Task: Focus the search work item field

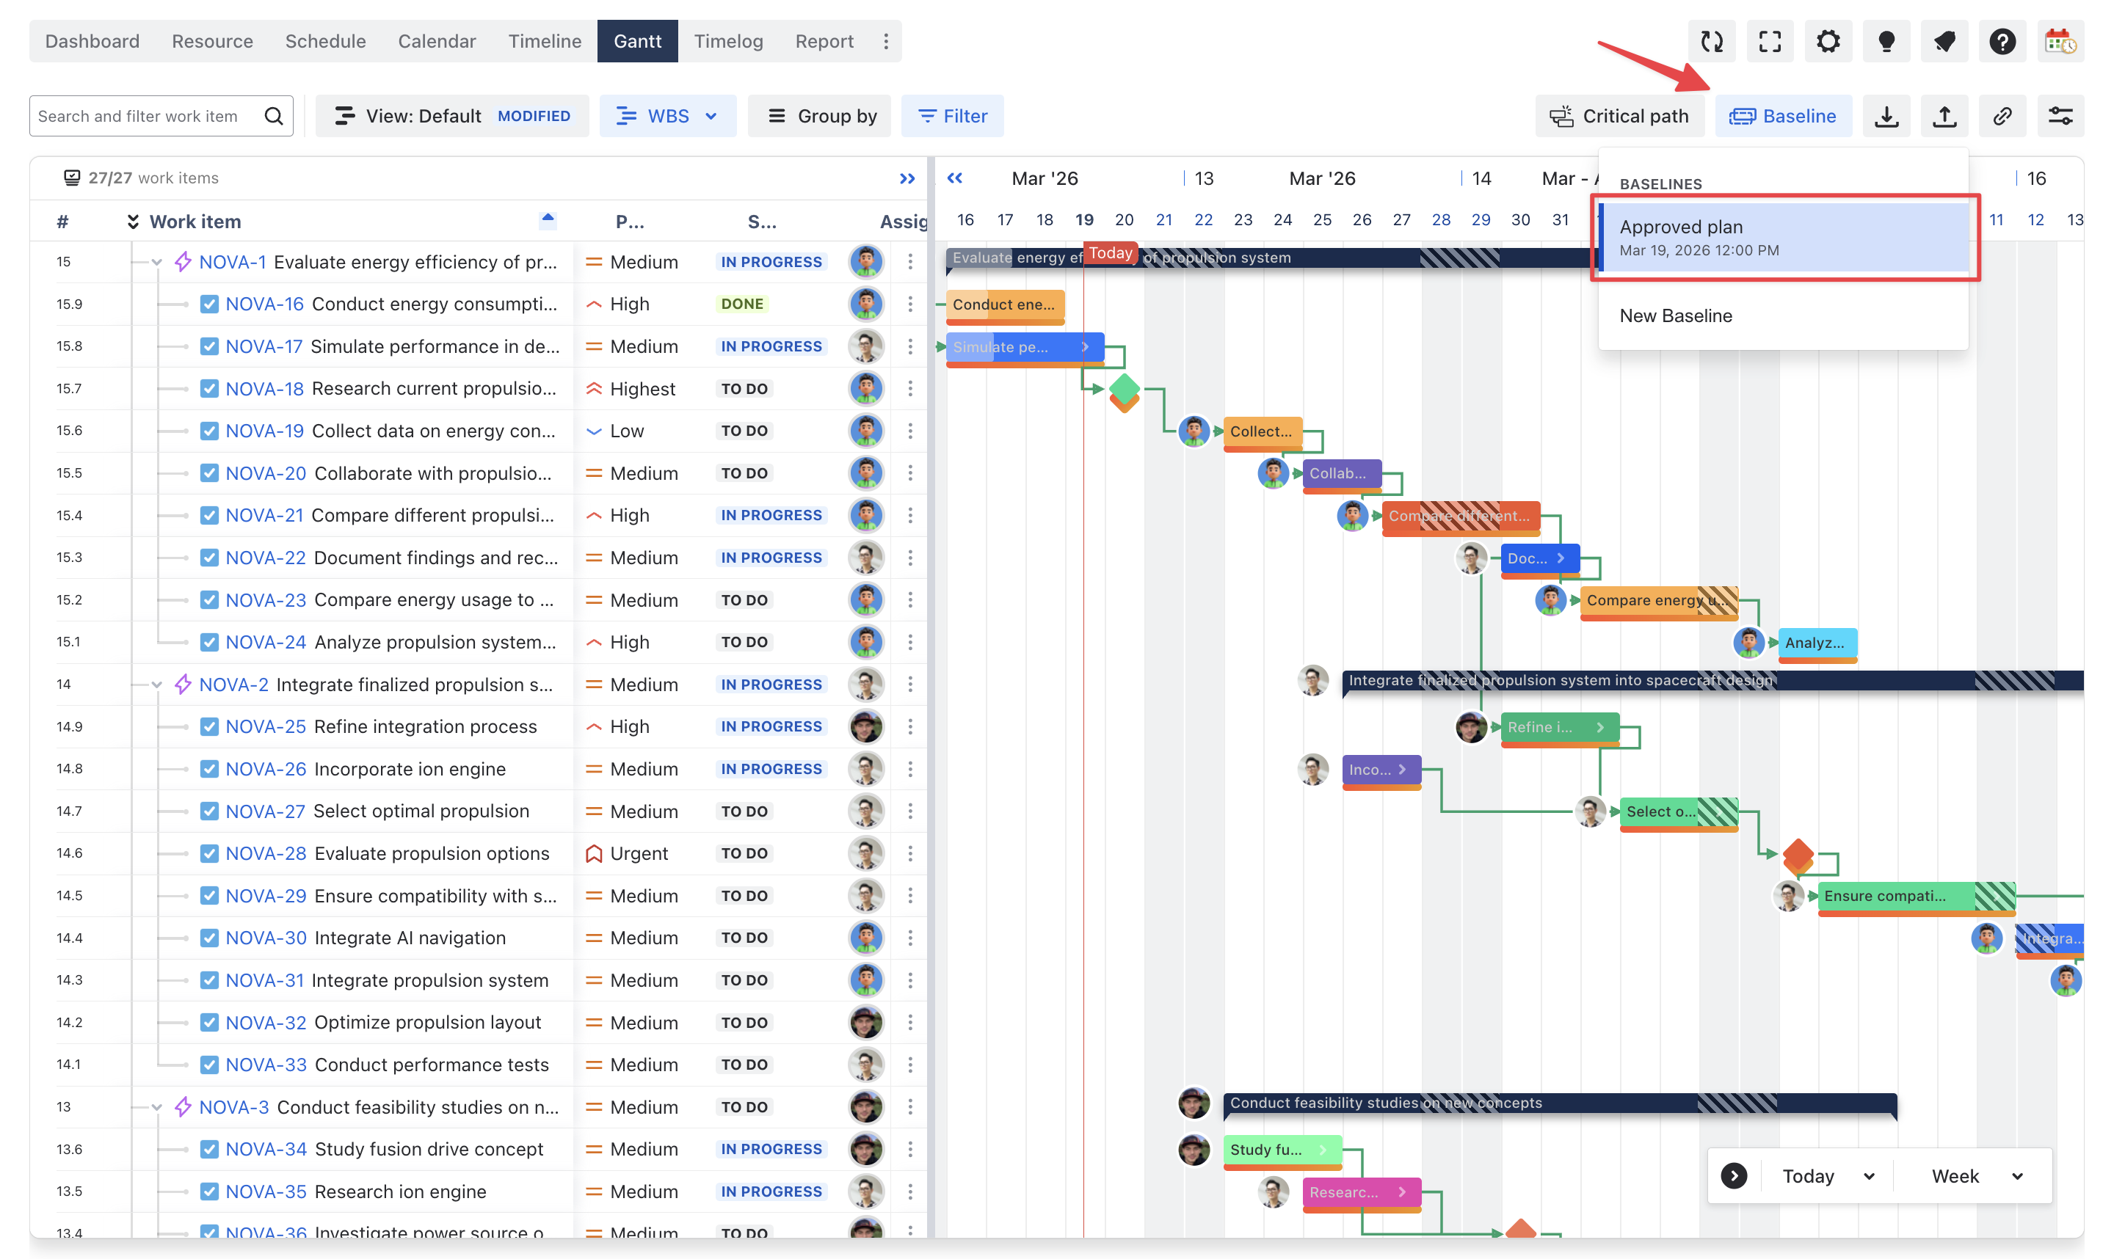Action: pyautogui.click(x=145, y=116)
